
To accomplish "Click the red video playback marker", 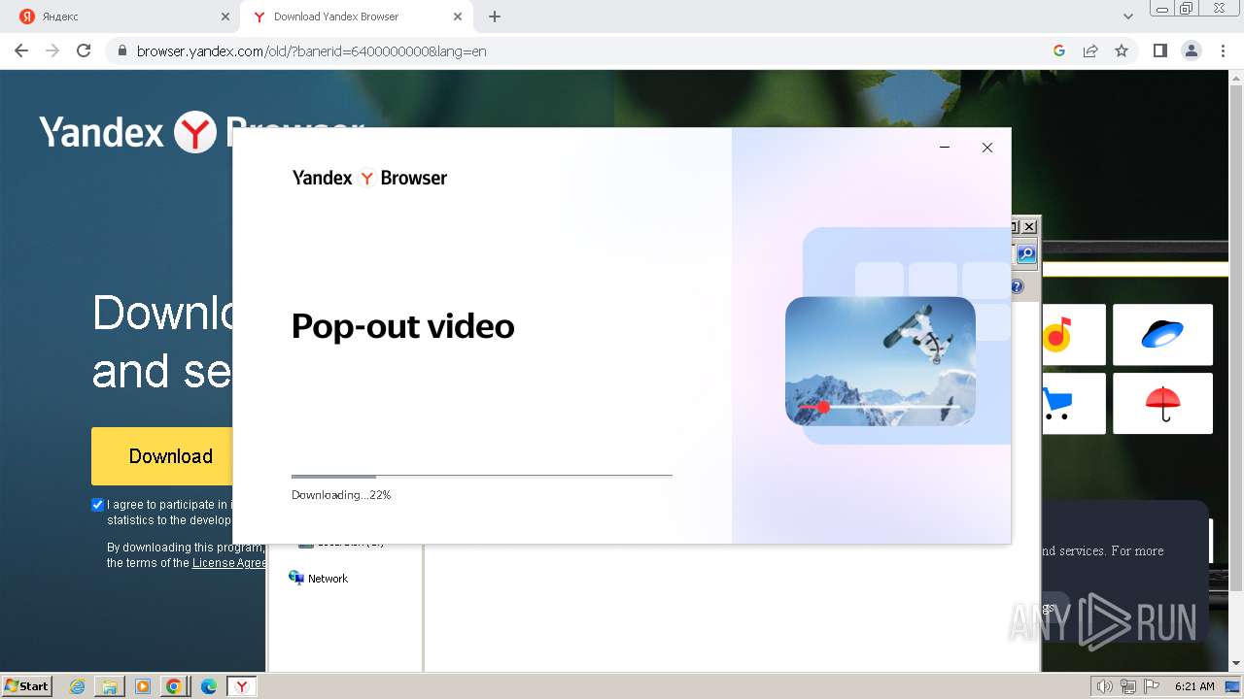I will tap(824, 407).
